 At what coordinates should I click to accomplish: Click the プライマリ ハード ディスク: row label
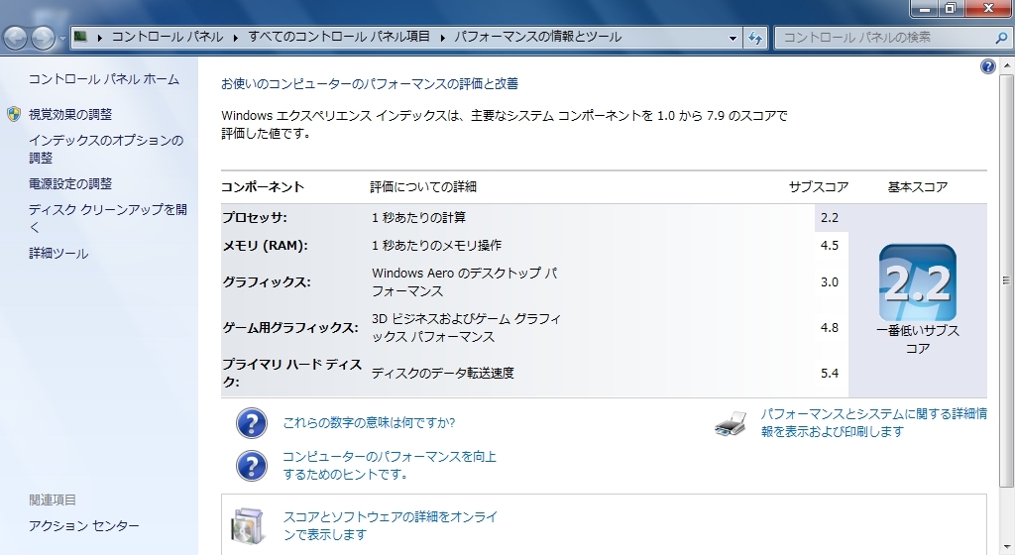tap(292, 374)
